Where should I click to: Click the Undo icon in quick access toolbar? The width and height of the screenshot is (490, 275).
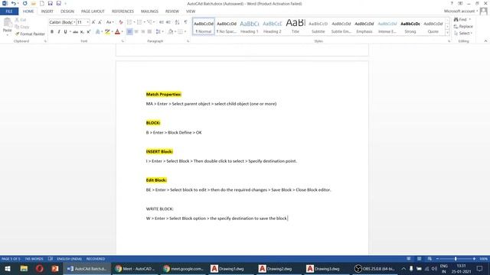(x=14, y=3)
